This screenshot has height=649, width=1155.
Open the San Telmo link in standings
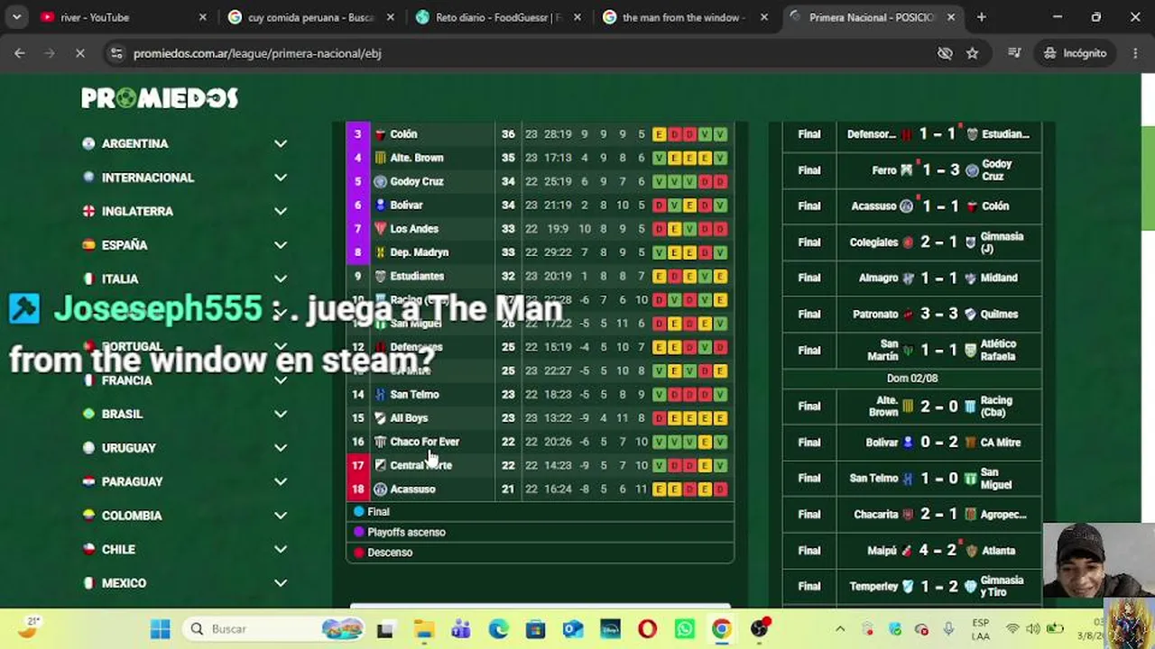tap(414, 395)
